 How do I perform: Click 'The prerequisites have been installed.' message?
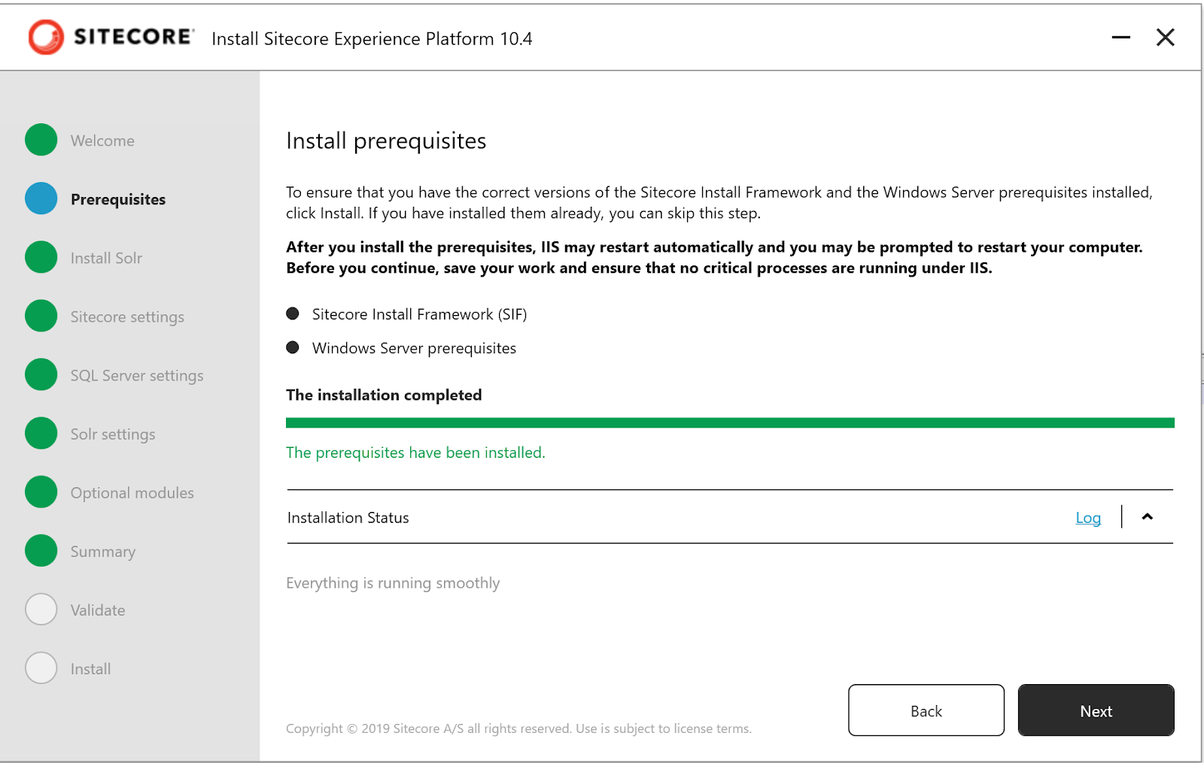coord(415,453)
